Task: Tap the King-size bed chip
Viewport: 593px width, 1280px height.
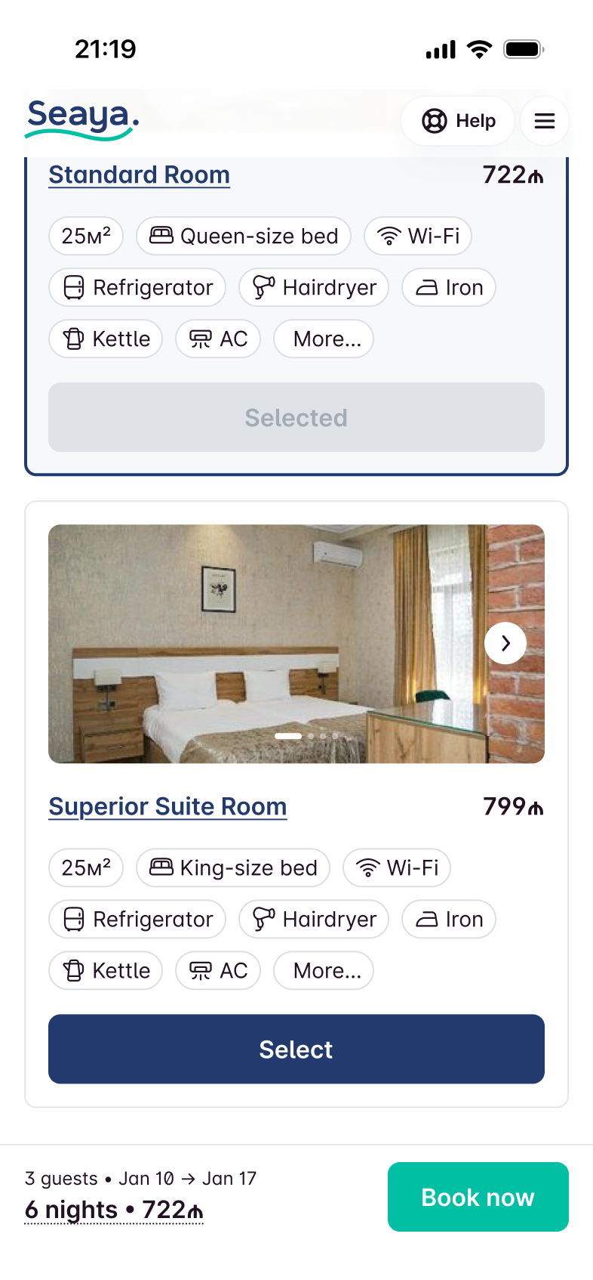Action: point(233,867)
